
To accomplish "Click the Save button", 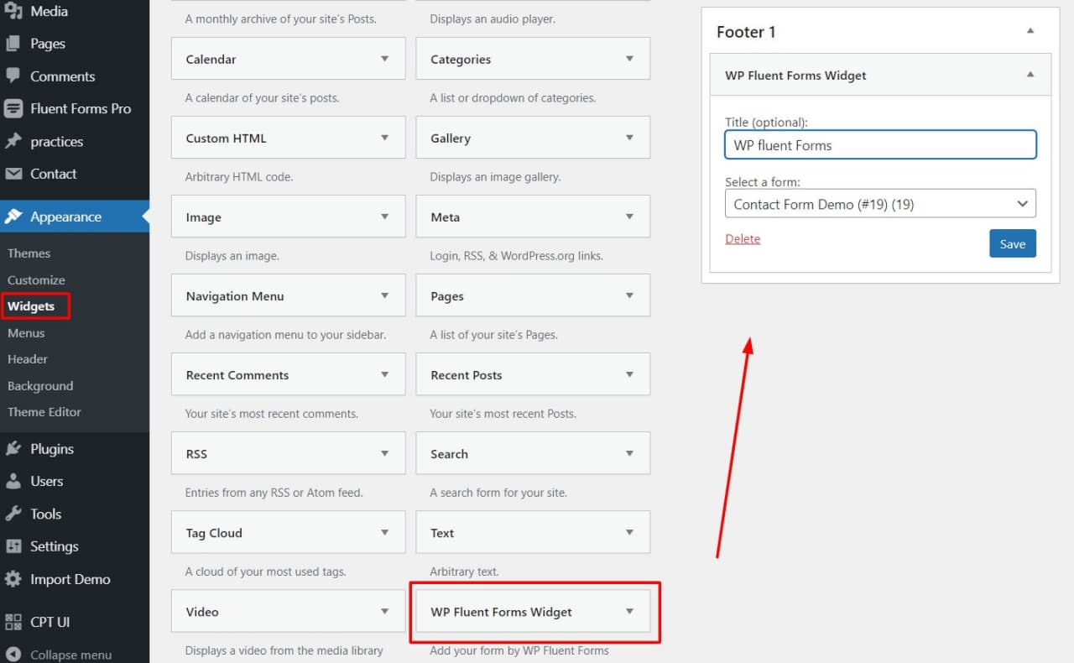I will coord(1013,243).
